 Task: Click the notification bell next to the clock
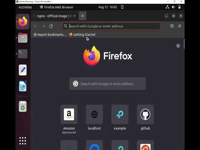(122, 7)
